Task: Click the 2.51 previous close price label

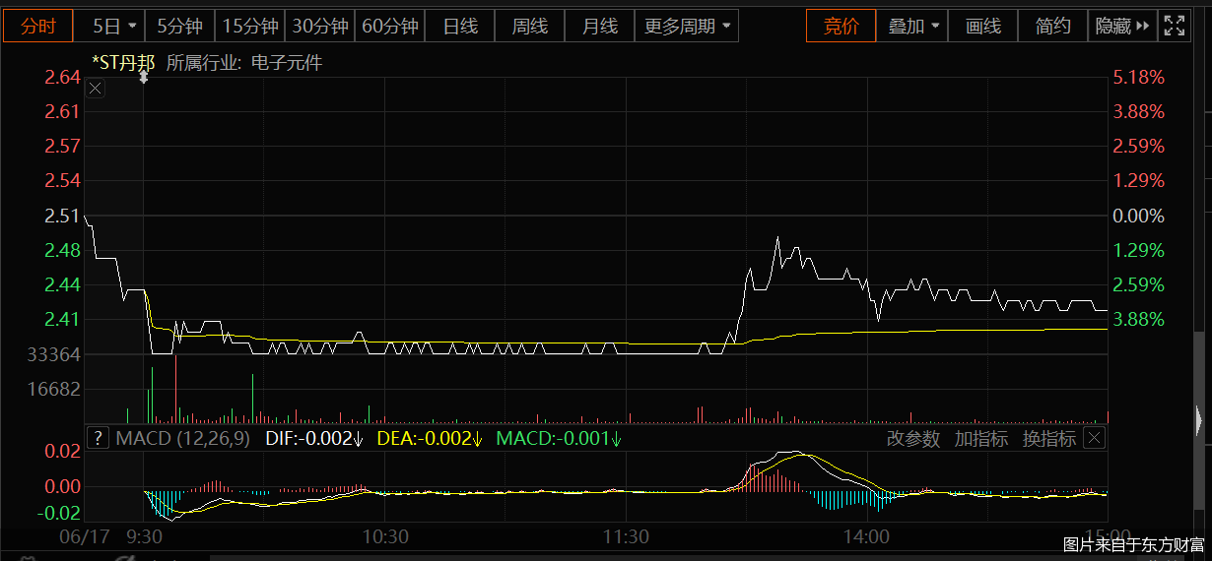Action: pyautogui.click(x=62, y=216)
